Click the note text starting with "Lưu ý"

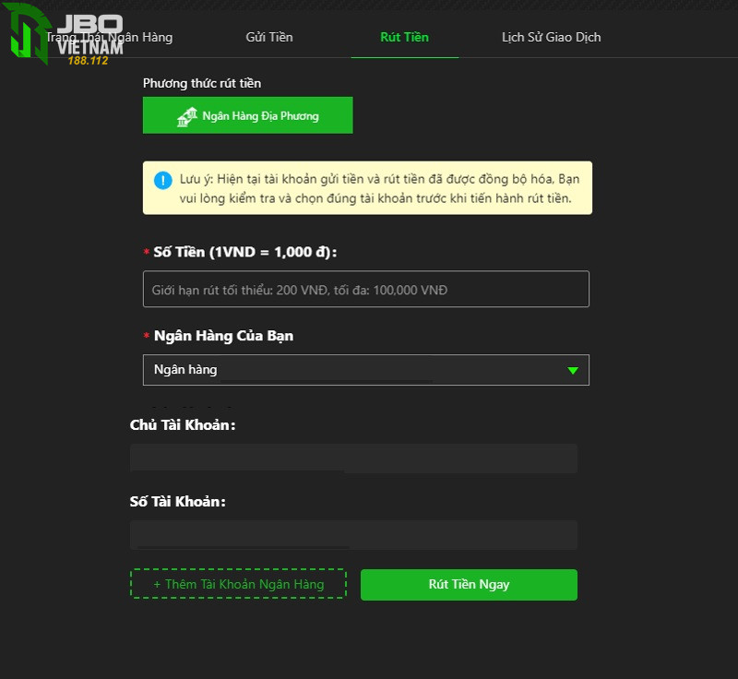coord(379,188)
